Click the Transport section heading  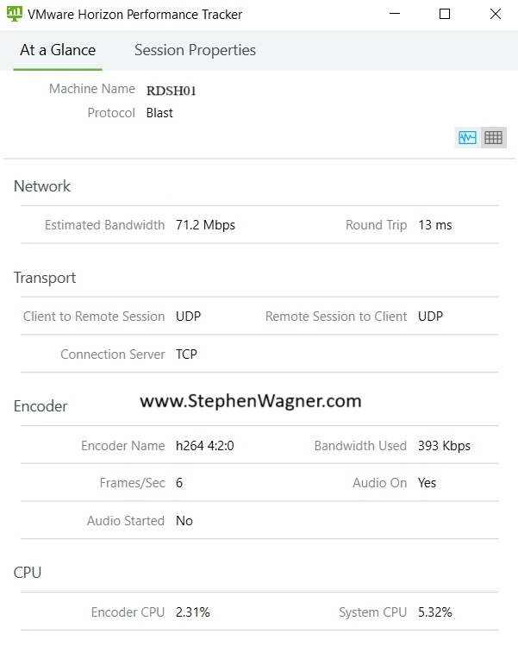click(45, 278)
